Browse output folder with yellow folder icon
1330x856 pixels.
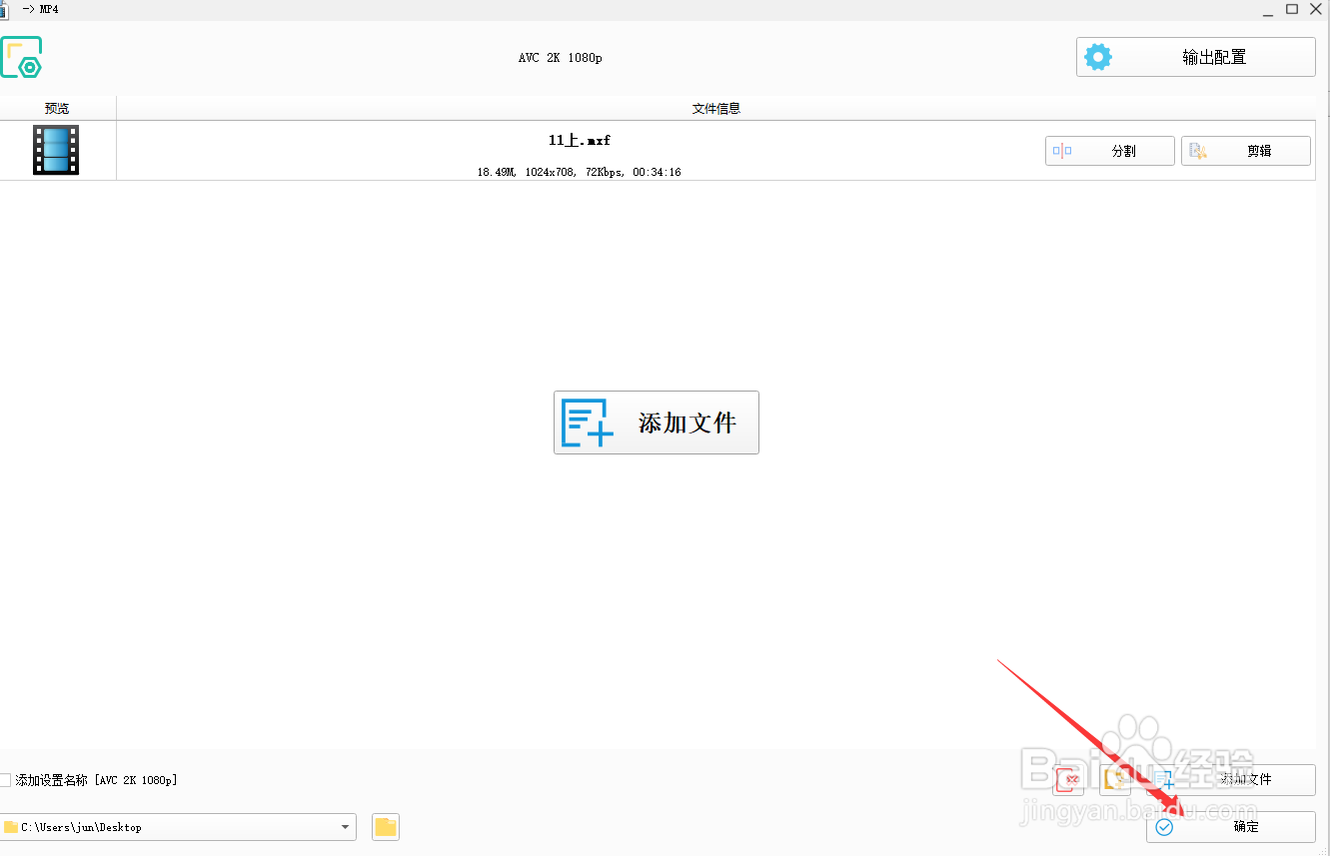tap(386, 827)
